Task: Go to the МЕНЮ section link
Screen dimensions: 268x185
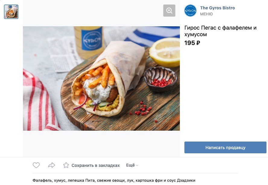Action: [206, 14]
